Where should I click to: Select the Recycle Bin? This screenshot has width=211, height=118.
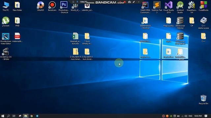point(203,100)
